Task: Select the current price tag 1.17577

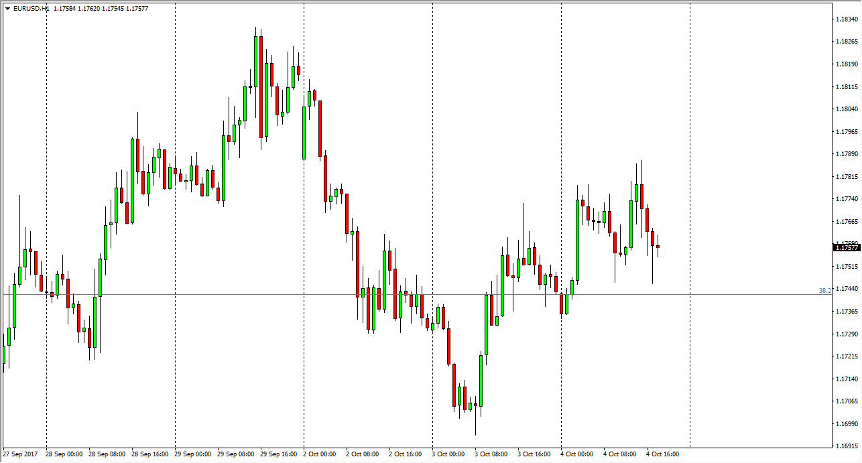Action: 846,248
